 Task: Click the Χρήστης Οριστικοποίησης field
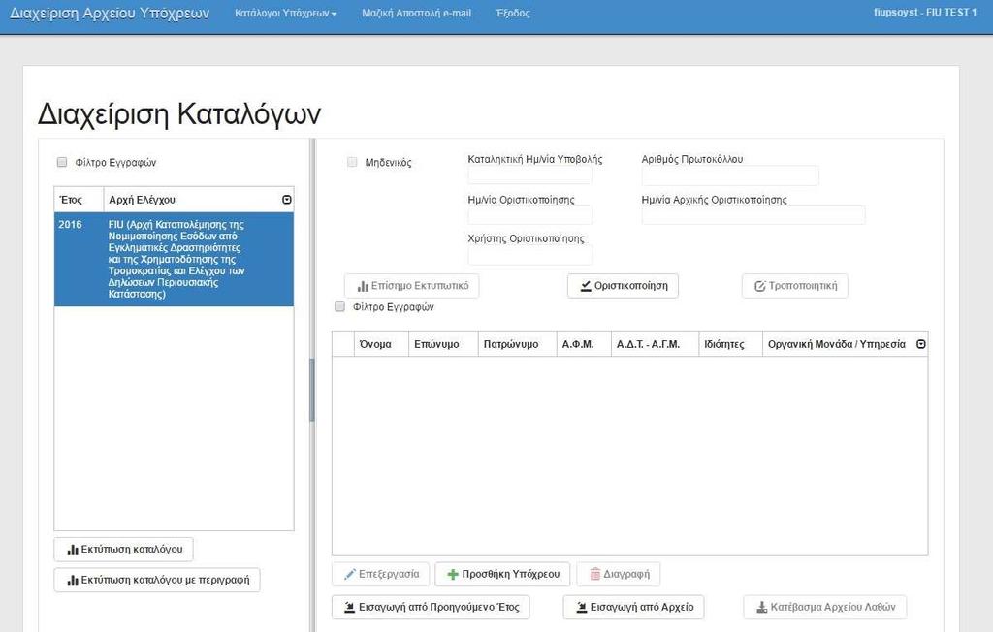530,255
